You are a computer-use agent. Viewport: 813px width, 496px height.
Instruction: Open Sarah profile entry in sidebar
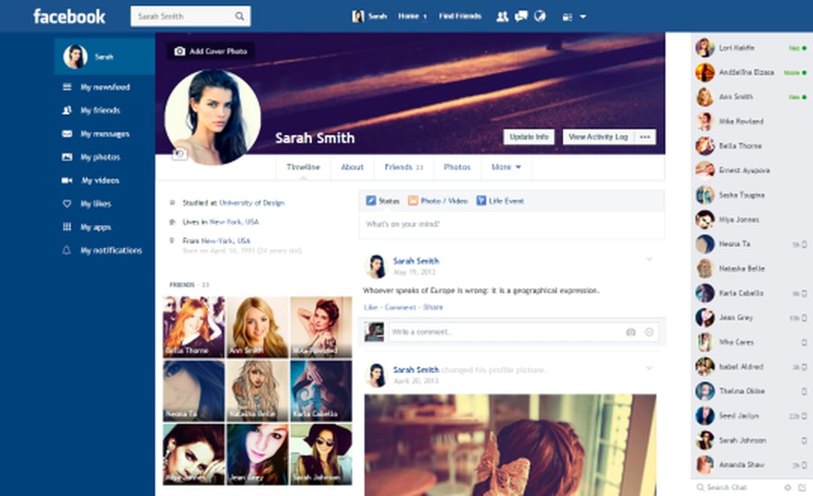[x=104, y=56]
